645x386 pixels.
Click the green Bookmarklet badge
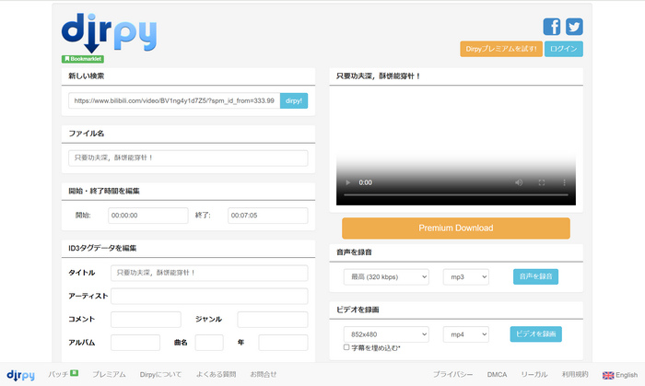tap(83, 59)
